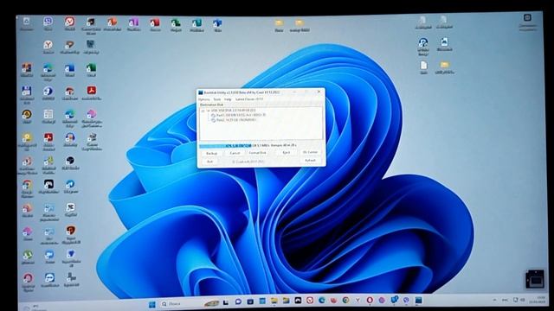Image resolution: width=554 pixels, height=311 pixels.
Task: Open Microsoft Edge from the taskbar
Action: [321, 301]
